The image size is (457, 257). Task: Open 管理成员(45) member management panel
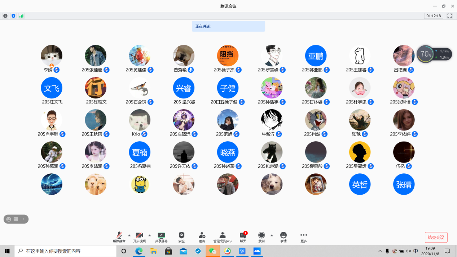(222, 237)
